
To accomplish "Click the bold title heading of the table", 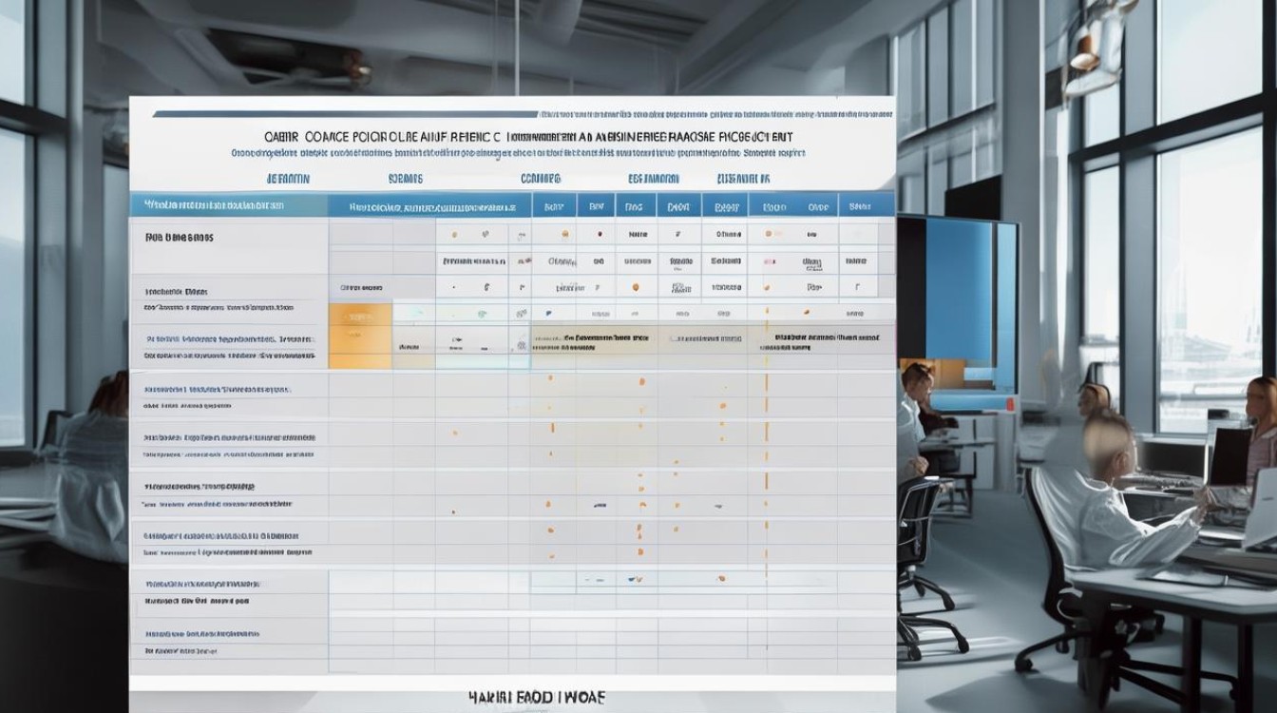I will [521, 137].
